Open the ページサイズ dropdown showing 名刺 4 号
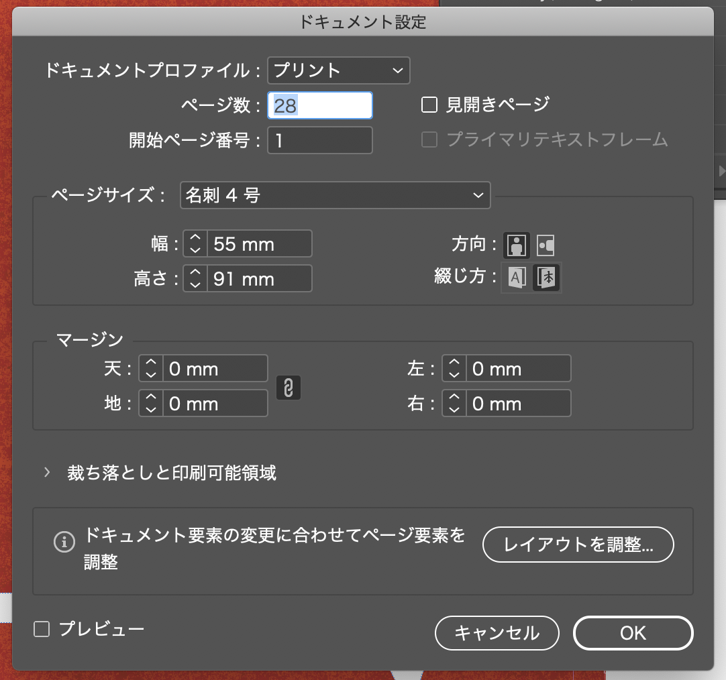Viewport: 726px width, 680px height. click(x=335, y=195)
